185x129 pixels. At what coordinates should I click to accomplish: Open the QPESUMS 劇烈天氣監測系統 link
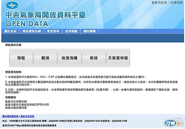tap(27, 104)
